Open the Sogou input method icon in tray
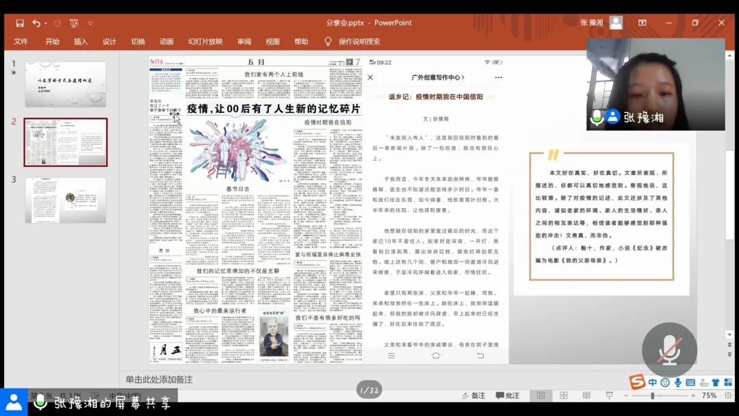This screenshot has width=739, height=416. pyautogui.click(x=636, y=382)
